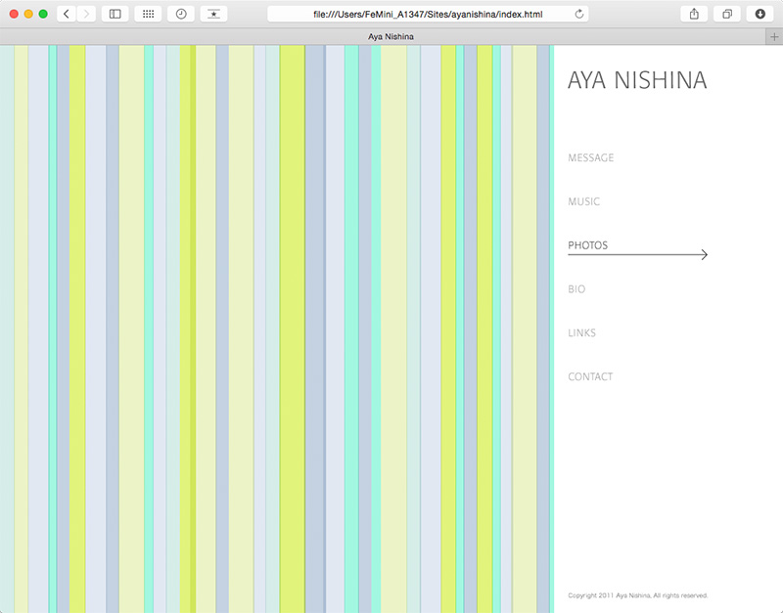Viewport: 783px width, 613px height.
Task: Show all tabs overview
Action: tap(727, 14)
